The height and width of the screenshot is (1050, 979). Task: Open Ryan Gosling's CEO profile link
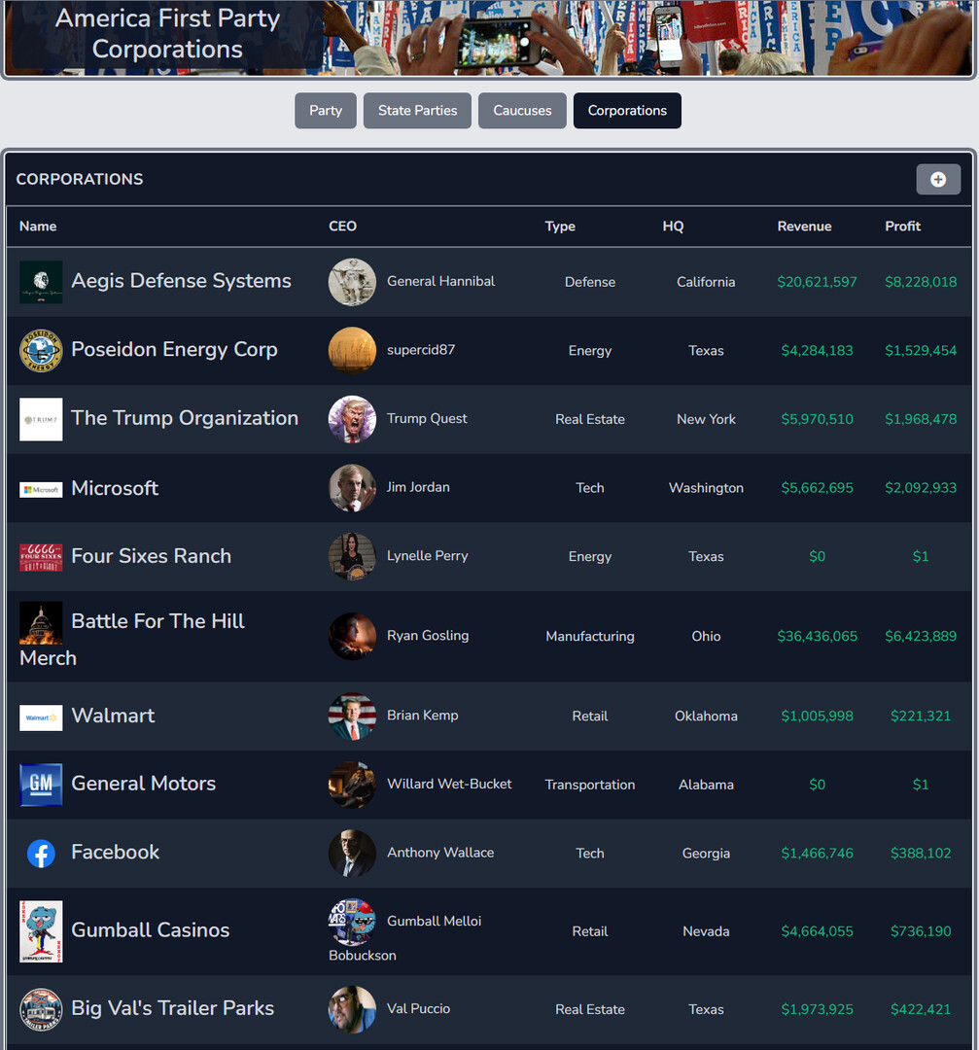point(428,636)
